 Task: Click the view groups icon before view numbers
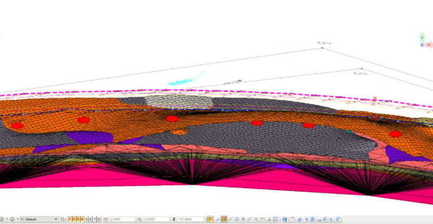click(63, 219)
